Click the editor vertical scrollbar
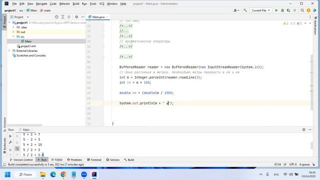Image resolution: width=320 pixels, height=180 pixels. (x=311, y=81)
